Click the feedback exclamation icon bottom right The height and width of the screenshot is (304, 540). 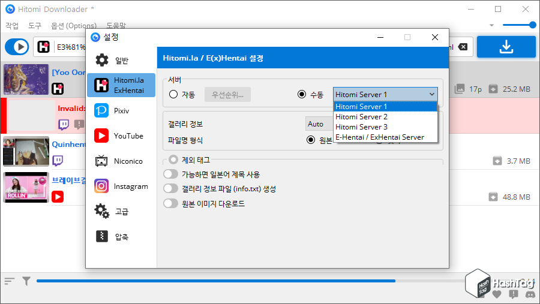(514, 294)
